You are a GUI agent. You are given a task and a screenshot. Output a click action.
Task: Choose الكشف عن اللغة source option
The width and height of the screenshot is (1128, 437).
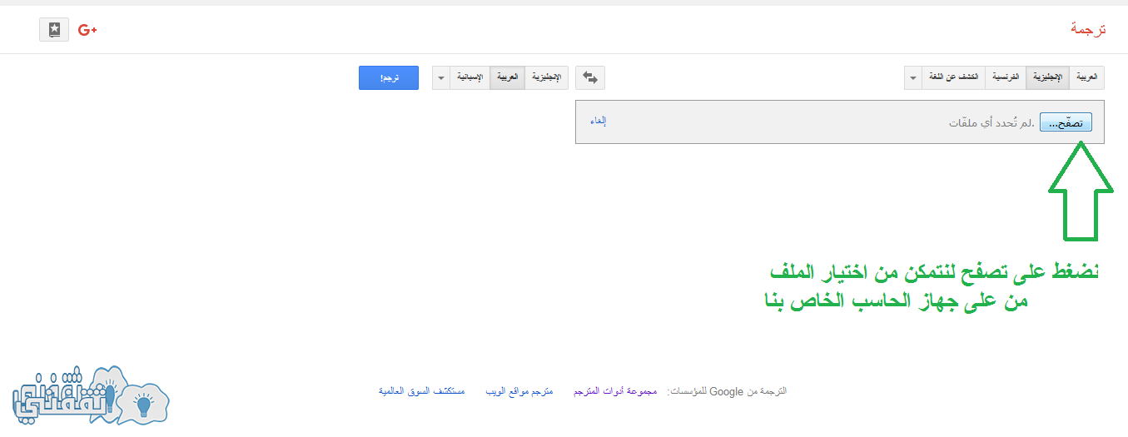[x=954, y=77]
